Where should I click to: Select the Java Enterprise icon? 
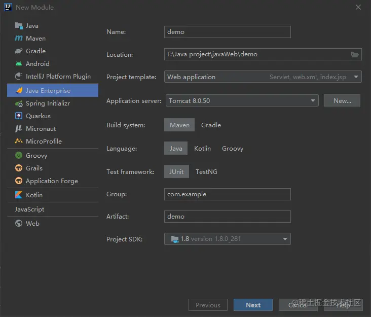(x=19, y=90)
